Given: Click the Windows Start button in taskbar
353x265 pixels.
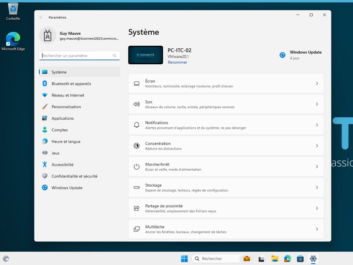Looking at the screenshot, I should pyautogui.click(x=184, y=259).
